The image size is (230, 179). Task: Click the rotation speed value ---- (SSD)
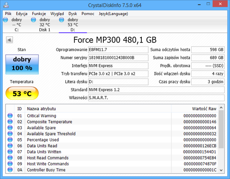pyautogui.click(x=208, y=66)
